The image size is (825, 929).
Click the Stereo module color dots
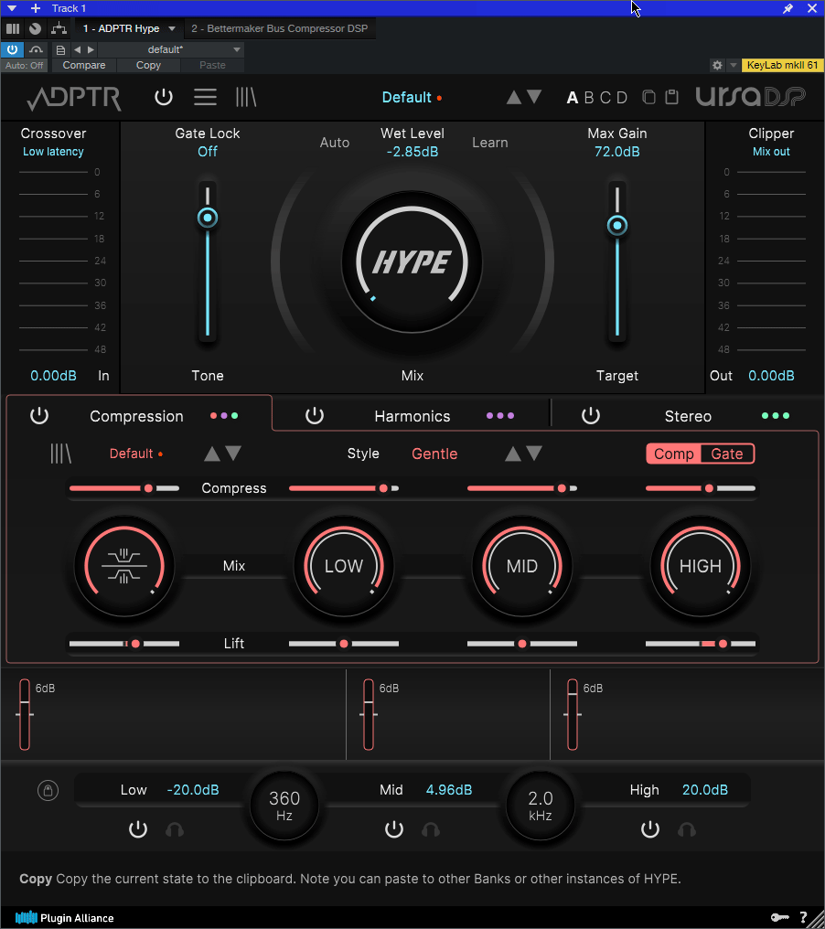(776, 416)
